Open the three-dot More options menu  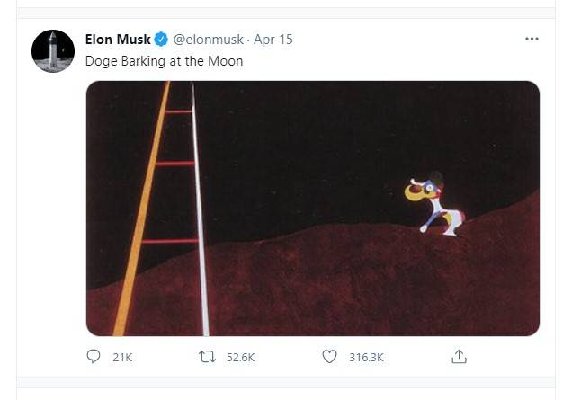coord(532,40)
